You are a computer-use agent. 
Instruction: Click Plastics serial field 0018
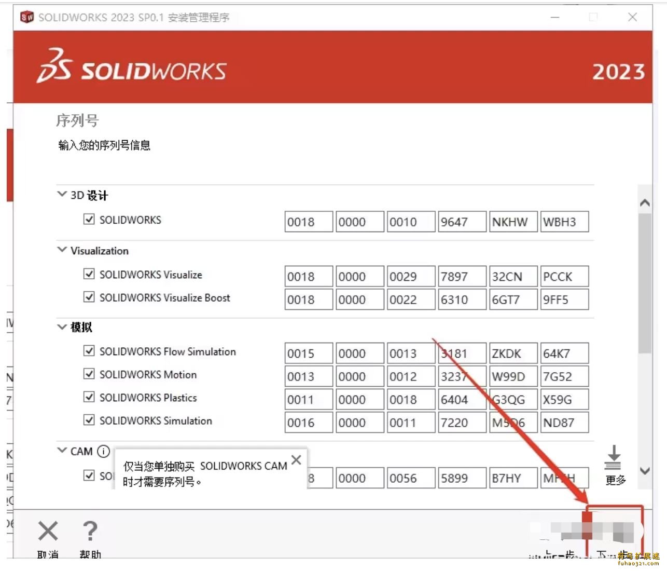click(x=411, y=399)
